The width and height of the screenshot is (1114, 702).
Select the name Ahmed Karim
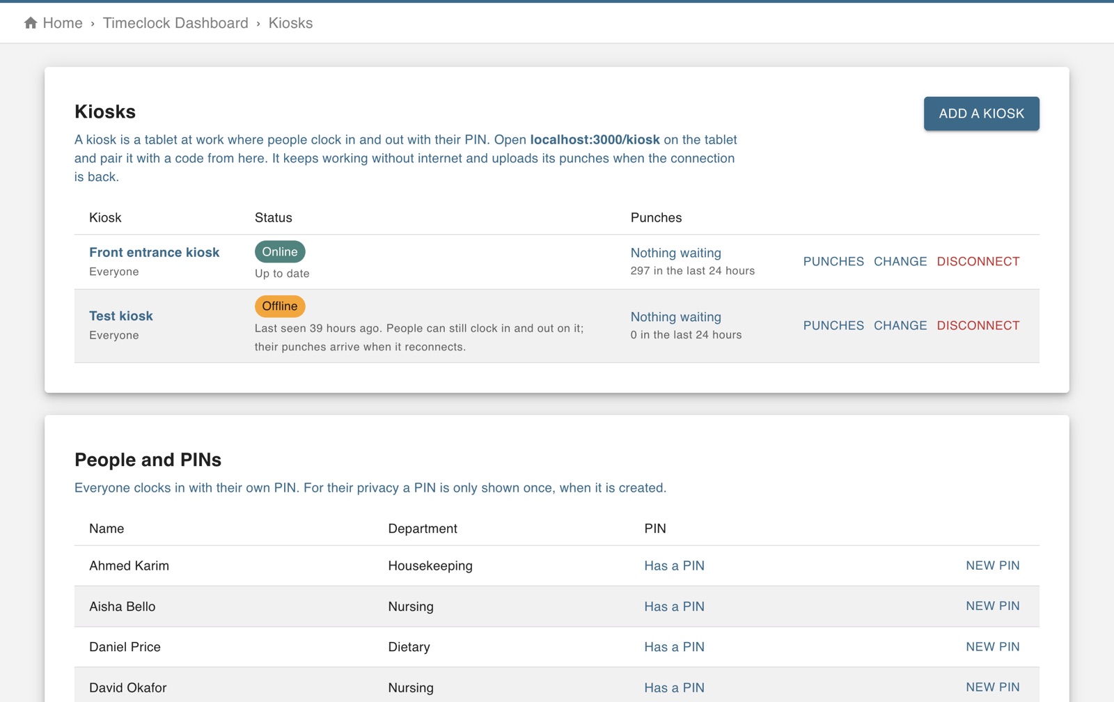129,565
